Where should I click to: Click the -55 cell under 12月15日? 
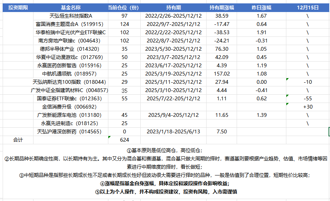pyautogui.click(x=308, y=98)
